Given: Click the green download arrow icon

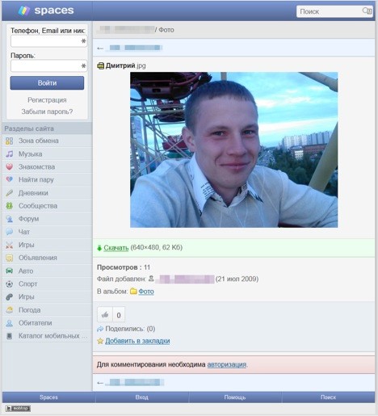Looking at the screenshot, I should point(99,248).
